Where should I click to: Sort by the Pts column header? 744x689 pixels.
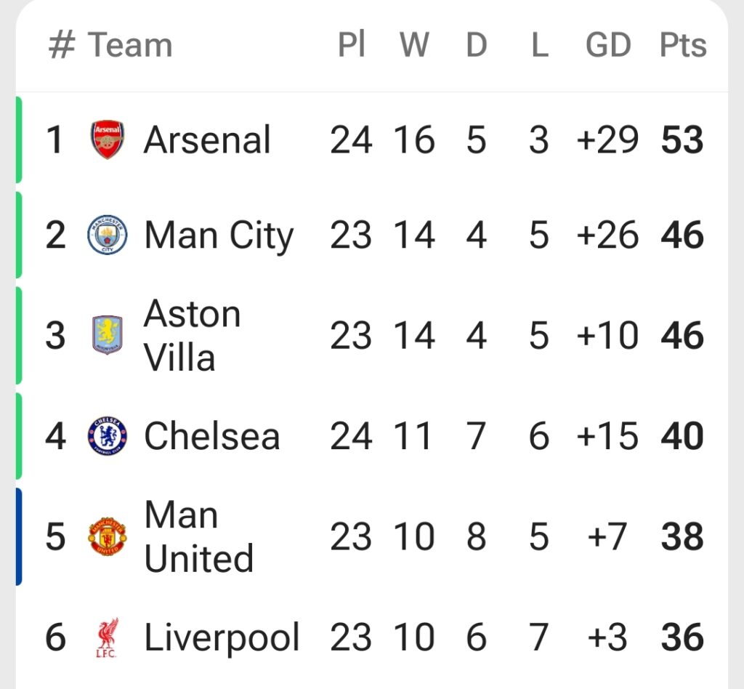coord(682,45)
